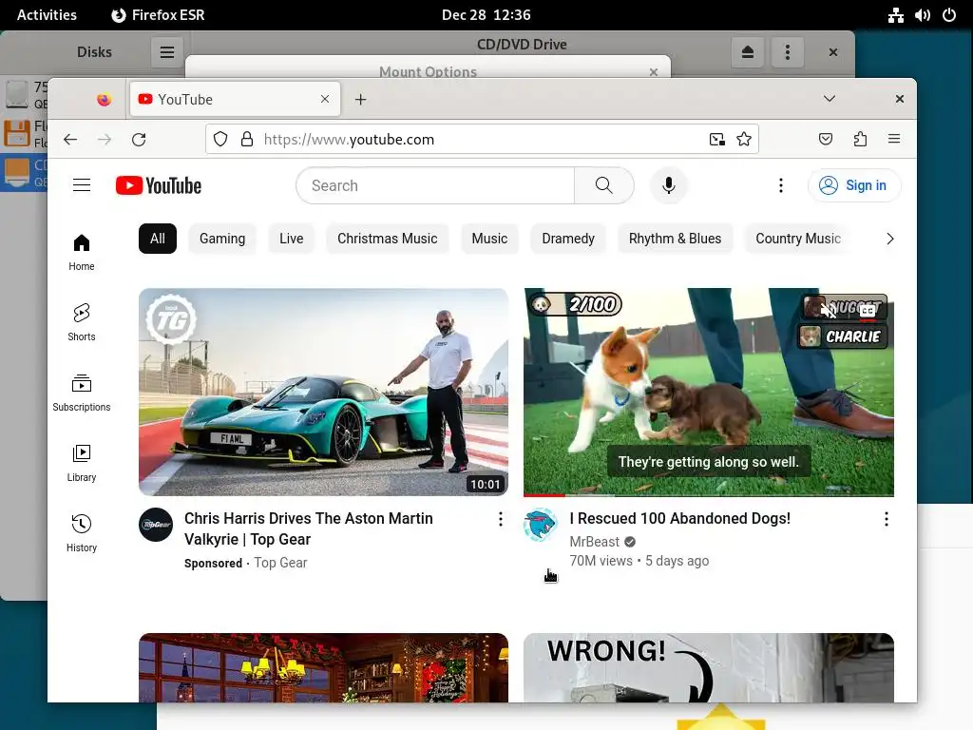Open picture-in-picture icon in address bar
The width and height of the screenshot is (973, 730).
716,139
